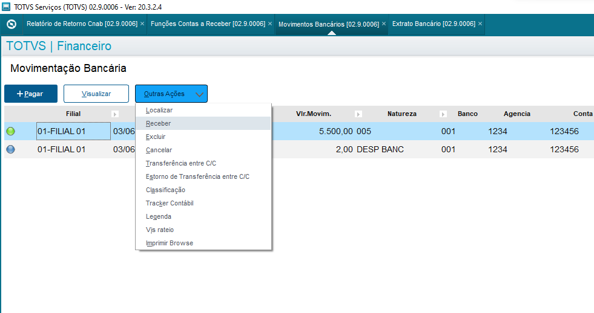The height and width of the screenshot is (313, 594).
Task: Click Agencia 1234 in the DESP BANC row
Action: point(497,149)
